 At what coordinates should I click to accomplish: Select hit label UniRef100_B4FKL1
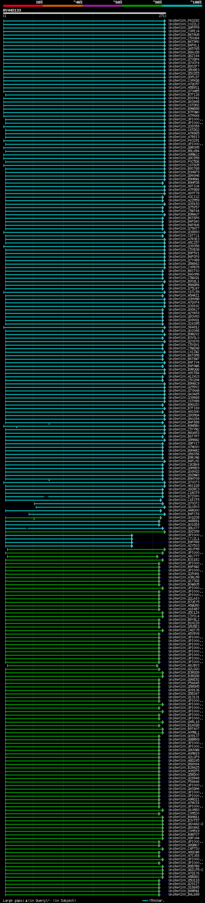[x=184, y=45]
